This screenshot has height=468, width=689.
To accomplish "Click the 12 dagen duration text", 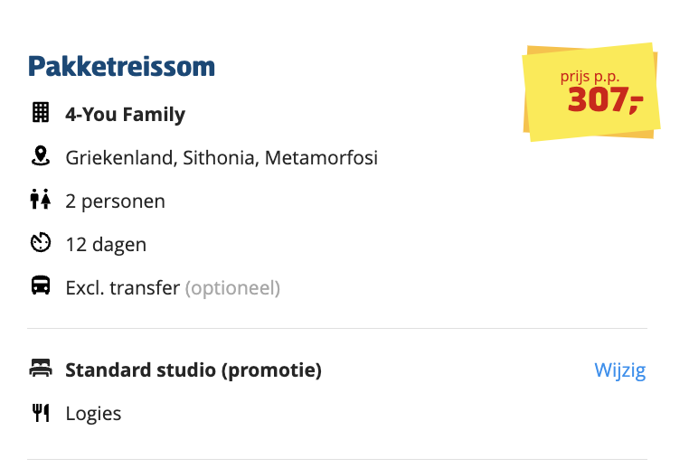I will tap(106, 245).
